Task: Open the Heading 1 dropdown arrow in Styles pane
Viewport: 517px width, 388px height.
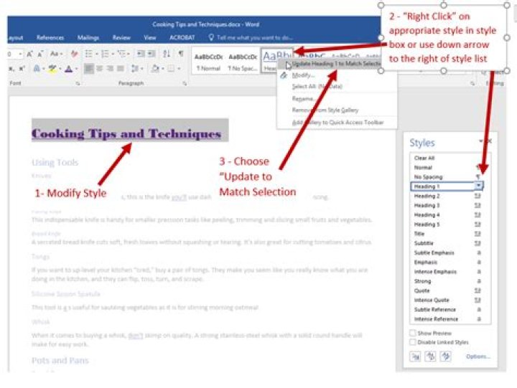Action: click(x=479, y=186)
